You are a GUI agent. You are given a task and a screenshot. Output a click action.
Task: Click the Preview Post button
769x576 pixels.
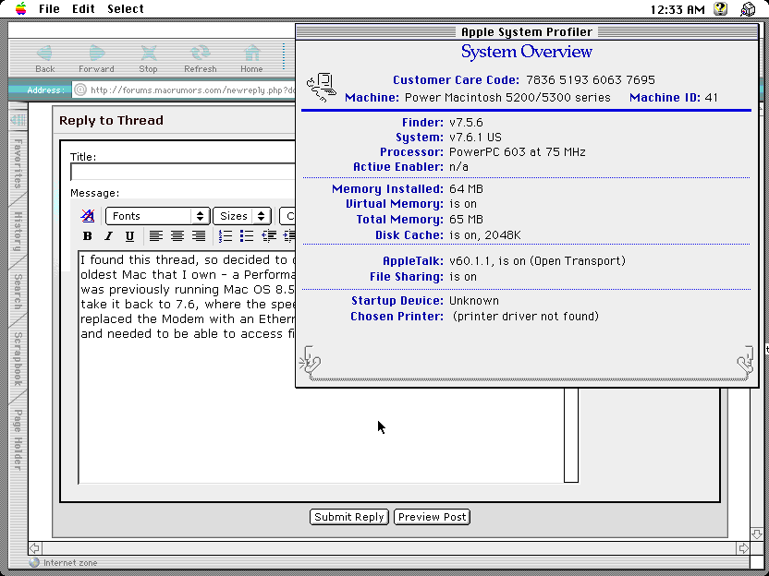(x=432, y=517)
